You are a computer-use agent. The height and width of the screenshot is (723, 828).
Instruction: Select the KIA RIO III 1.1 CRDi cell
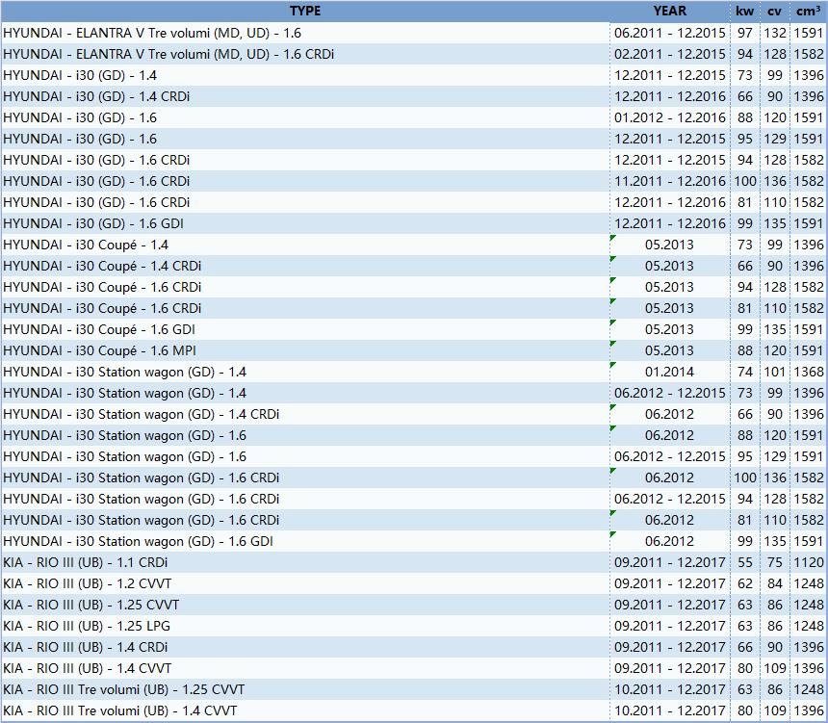(87, 562)
